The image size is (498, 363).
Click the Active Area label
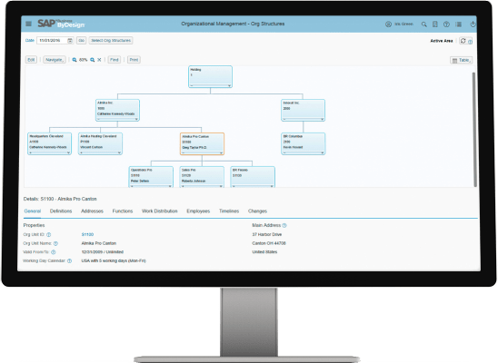[442, 41]
